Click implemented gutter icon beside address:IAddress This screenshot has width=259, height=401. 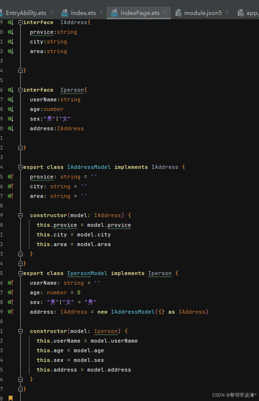pyautogui.click(x=11, y=128)
